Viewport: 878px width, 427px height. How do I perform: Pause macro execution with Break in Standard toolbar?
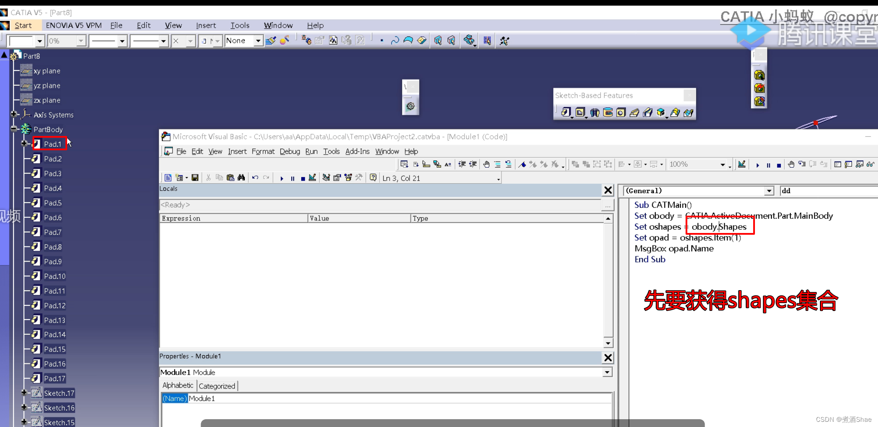point(293,178)
